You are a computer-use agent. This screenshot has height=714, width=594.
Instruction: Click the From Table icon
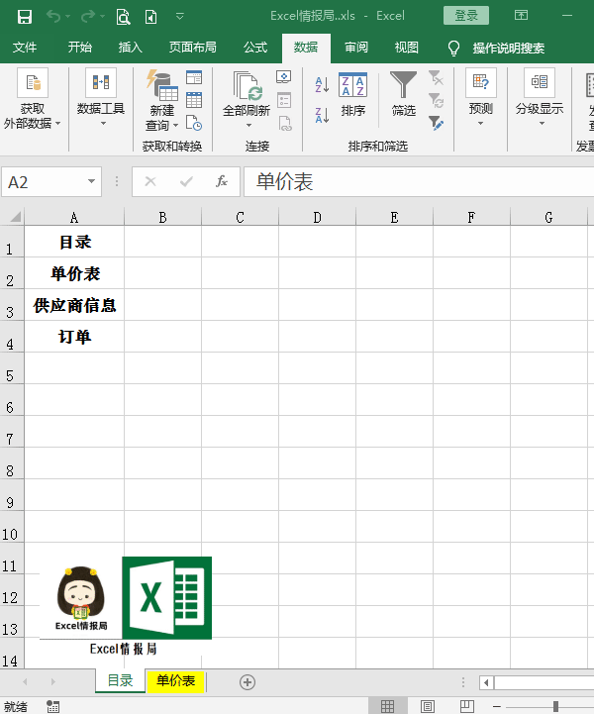pyautogui.click(x=194, y=100)
